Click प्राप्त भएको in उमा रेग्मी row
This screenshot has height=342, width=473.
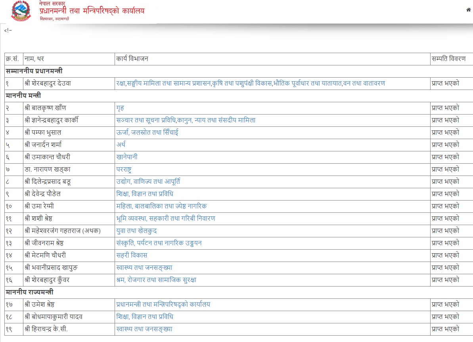pyautogui.click(x=445, y=206)
